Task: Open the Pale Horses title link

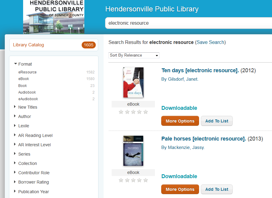Action: point(204,139)
